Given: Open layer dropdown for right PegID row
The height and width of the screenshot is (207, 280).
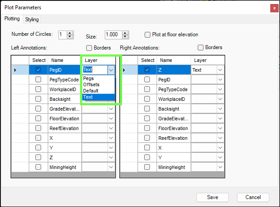Looking at the screenshot, I should (220, 80).
